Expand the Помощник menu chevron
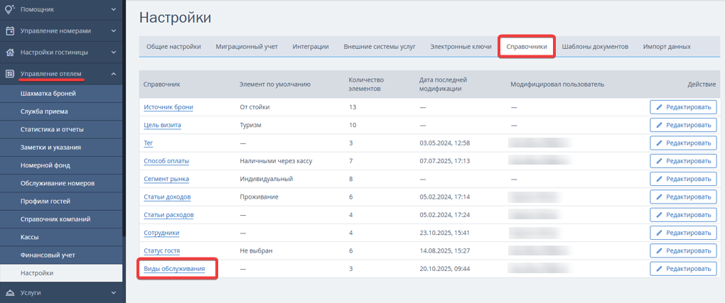 coord(114,9)
